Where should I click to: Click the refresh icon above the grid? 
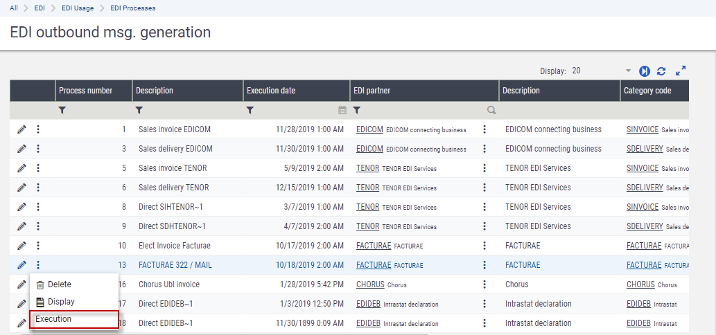pos(661,71)
